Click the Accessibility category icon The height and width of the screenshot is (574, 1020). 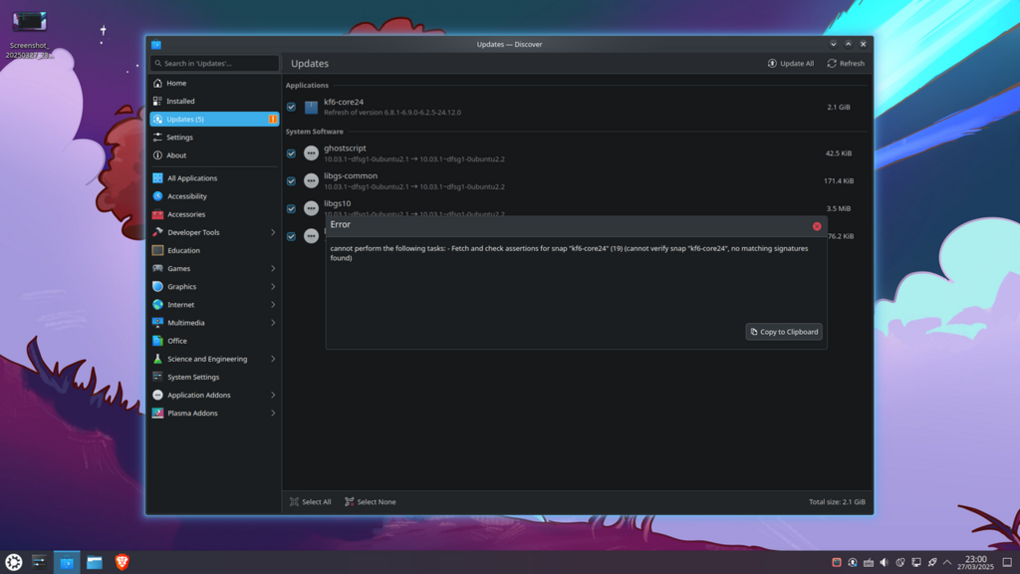tap(157, 196)
